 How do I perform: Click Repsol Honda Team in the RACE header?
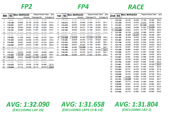pyautogui.click(x=149, y=15)
